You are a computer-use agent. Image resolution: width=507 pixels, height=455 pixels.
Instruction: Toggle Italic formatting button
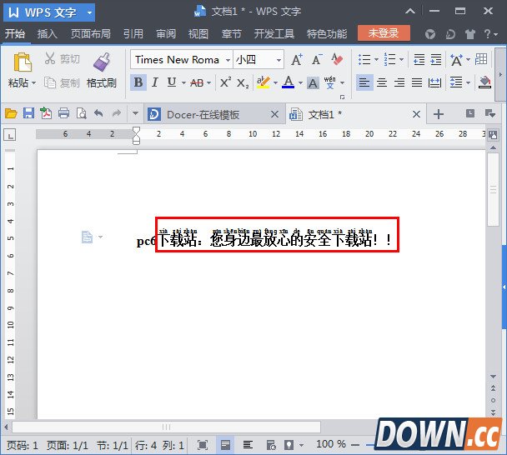tap(155, 82)
